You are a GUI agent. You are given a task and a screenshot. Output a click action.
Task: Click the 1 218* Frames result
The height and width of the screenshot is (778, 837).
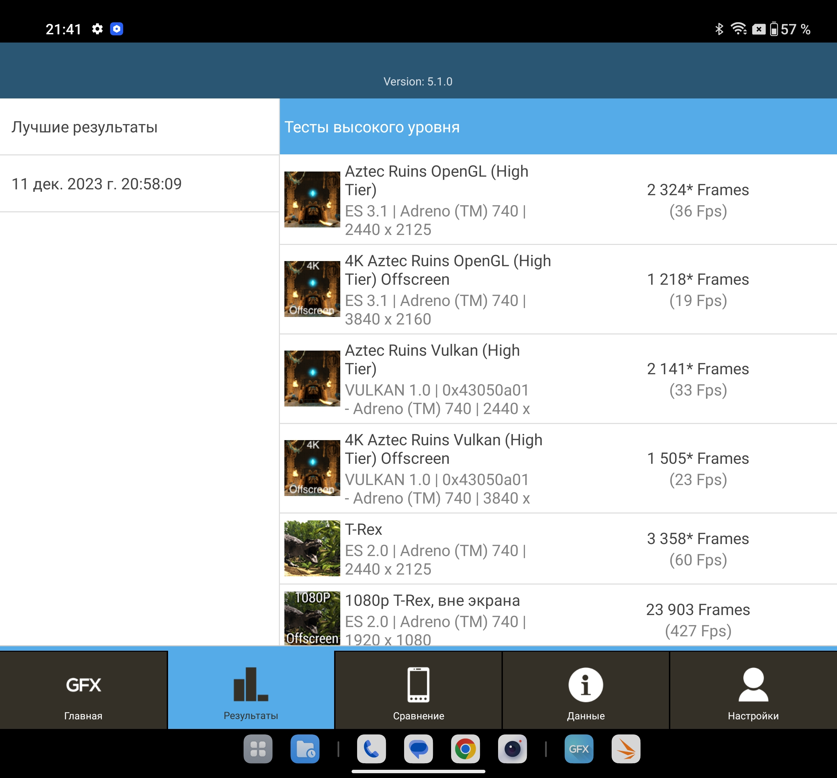(698, 280)
